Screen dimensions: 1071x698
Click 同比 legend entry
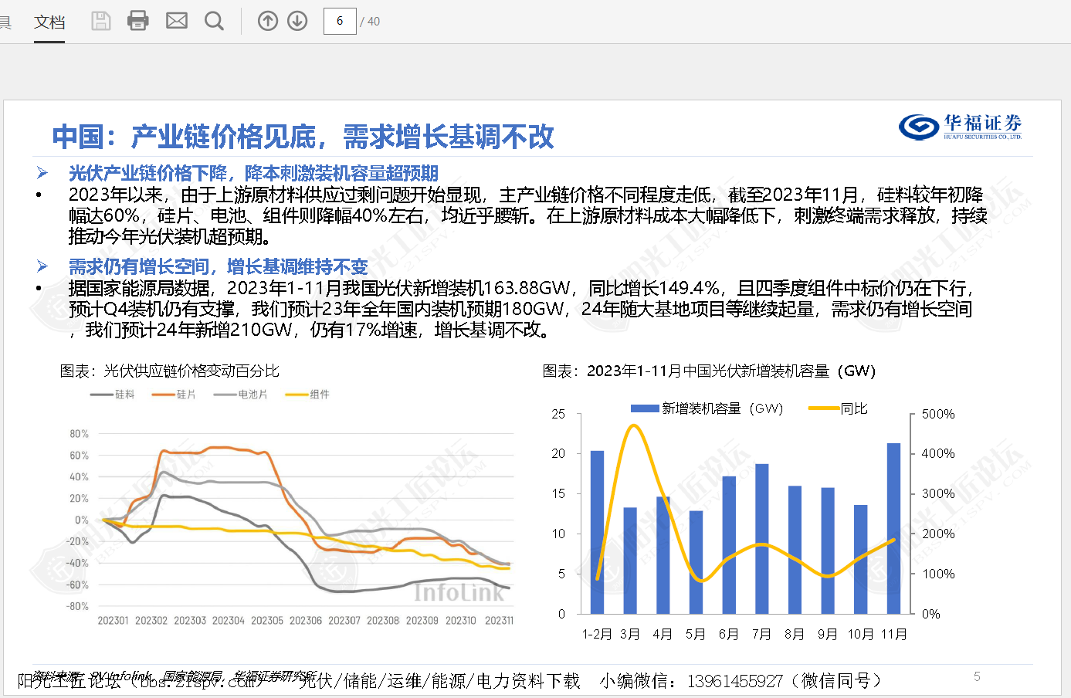(838, 408)
